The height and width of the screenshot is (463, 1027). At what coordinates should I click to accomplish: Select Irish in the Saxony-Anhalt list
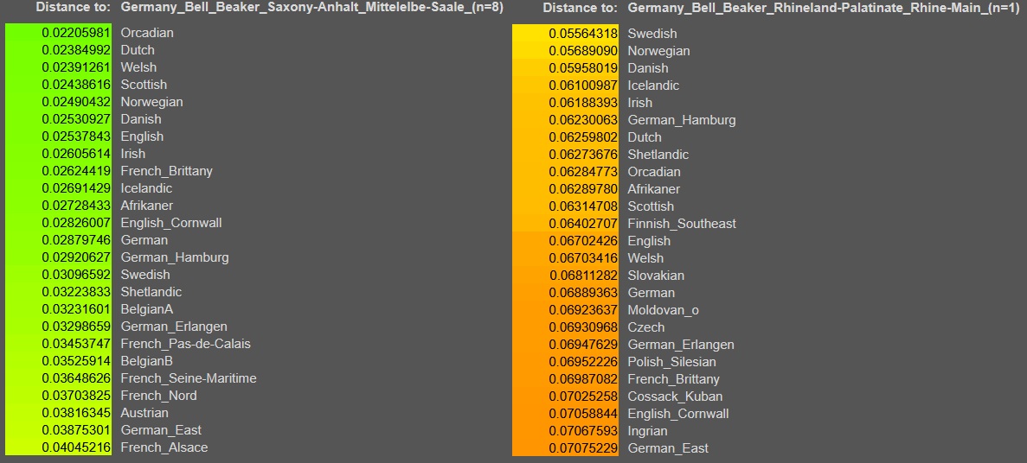tap(133, 154)
